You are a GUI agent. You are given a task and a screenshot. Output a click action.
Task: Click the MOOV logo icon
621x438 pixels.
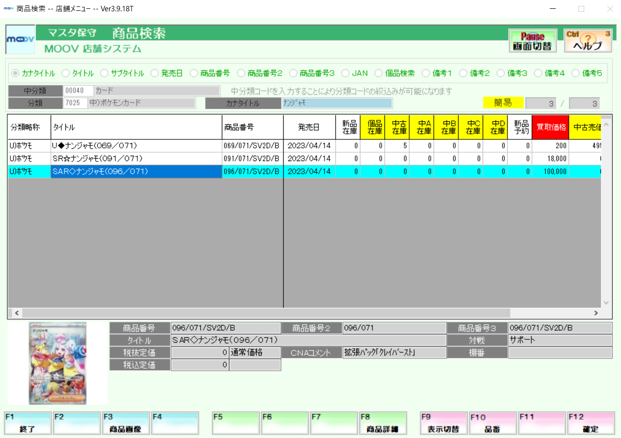[20, 39]
